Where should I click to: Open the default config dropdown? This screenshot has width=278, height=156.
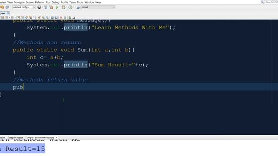point(24,7)
